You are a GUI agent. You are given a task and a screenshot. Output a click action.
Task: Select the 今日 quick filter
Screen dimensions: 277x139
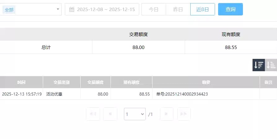(153, 10)
